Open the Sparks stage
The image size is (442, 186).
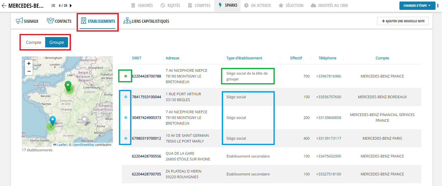point(228,5)
